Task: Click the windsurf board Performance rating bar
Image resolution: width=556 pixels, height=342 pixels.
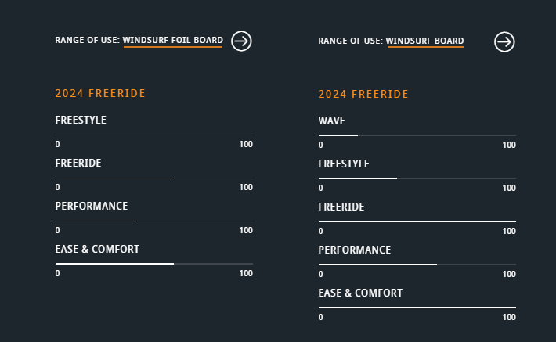Action: (x=417, y=265)
